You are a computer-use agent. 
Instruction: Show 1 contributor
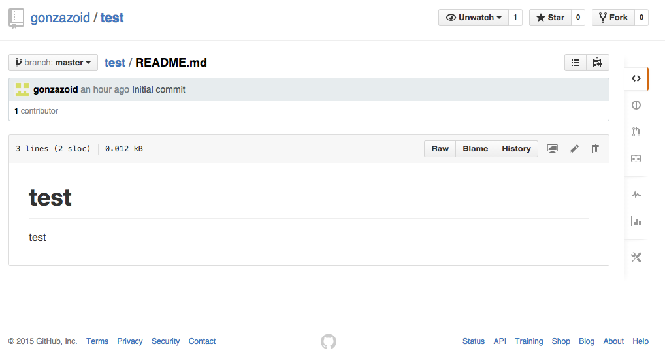tap(36, 110)
